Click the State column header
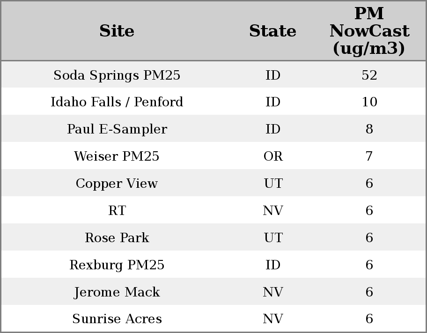427x333 pixels. (x=272, y=31)
